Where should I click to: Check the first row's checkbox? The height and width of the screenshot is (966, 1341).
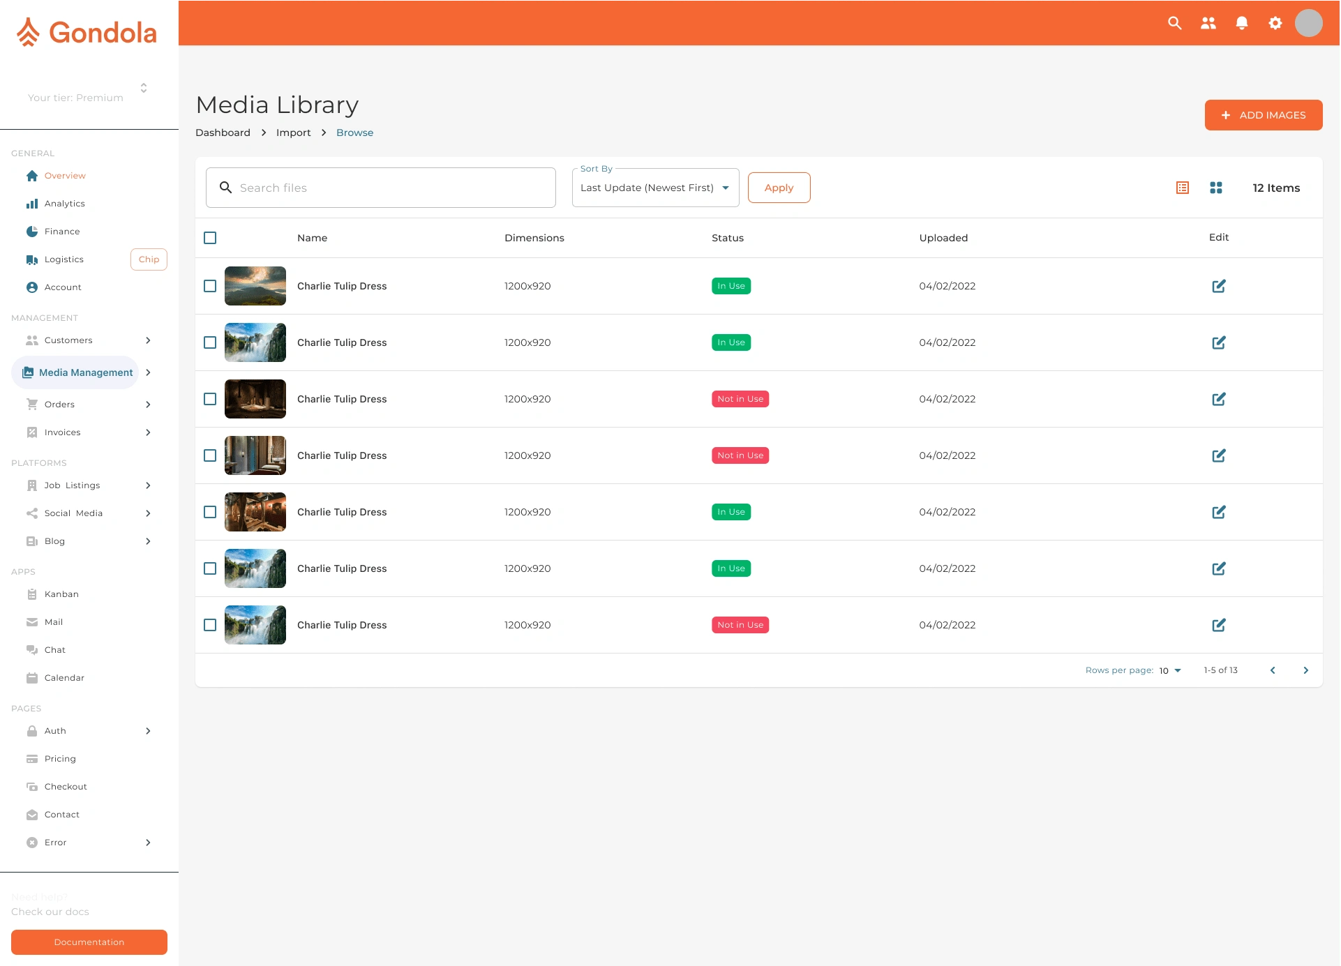tap(210, 286)
